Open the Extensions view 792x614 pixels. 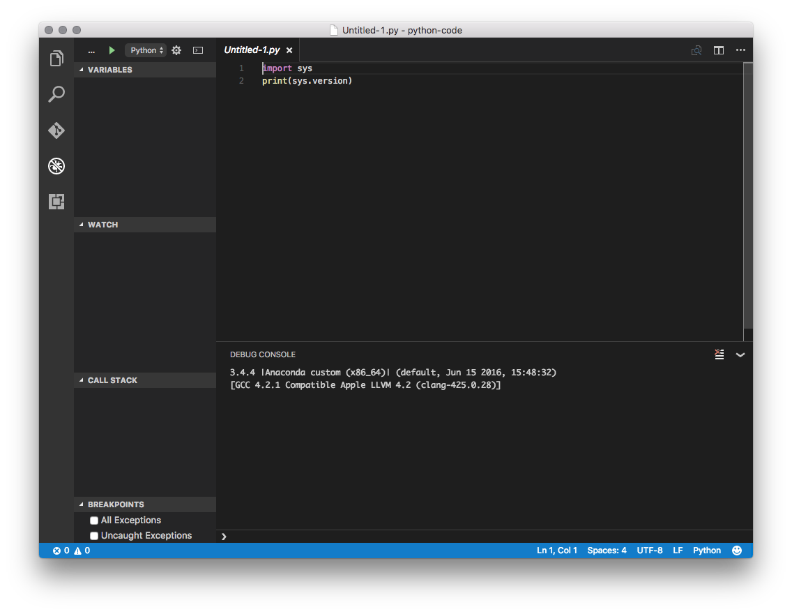pos(56,202)
